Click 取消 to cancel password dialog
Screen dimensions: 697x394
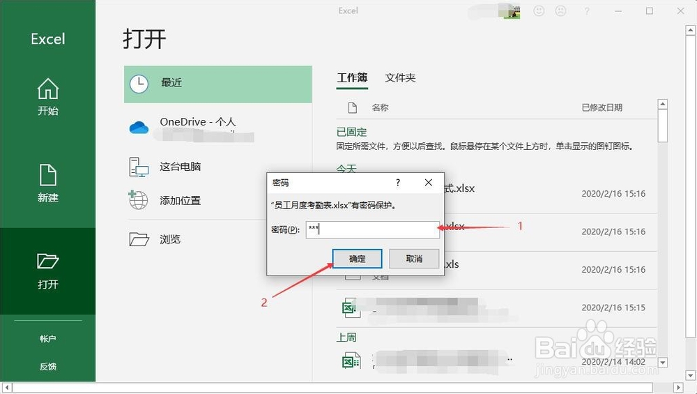pyautogui.click(x=414, y=259)
